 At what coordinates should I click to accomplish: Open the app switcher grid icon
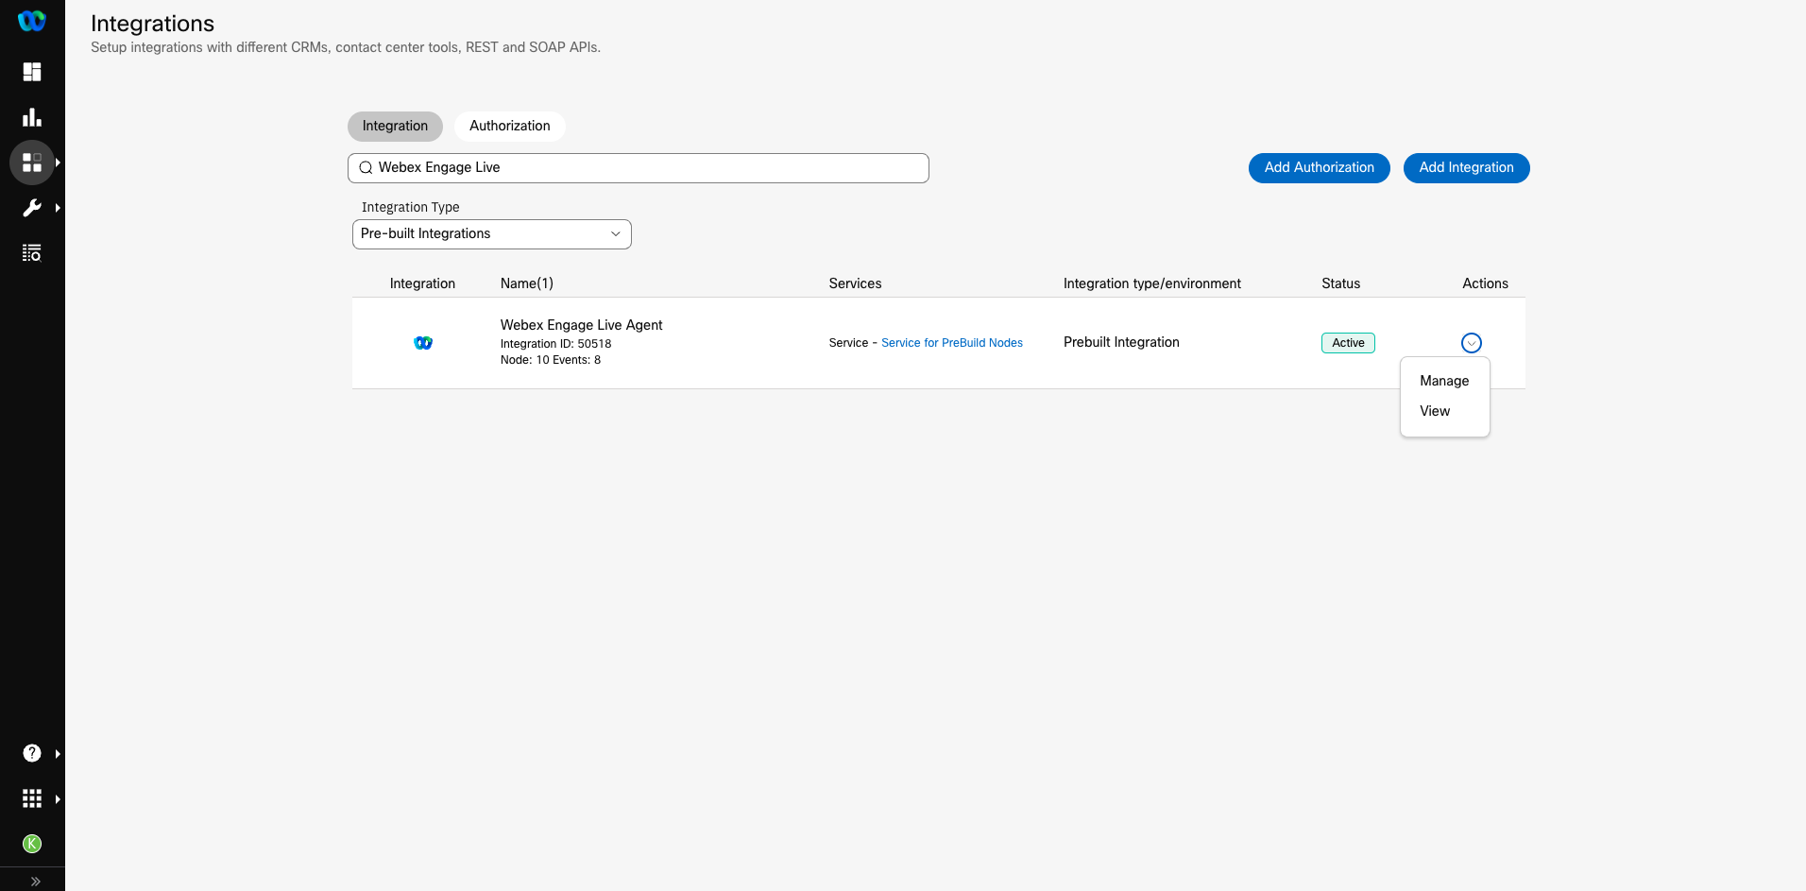click(32, 798)
